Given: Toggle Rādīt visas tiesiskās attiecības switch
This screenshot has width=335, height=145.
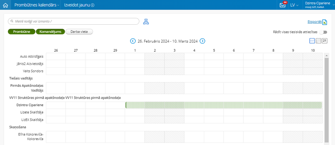Looking at the screenshot, I should click(x=323, y=32).
